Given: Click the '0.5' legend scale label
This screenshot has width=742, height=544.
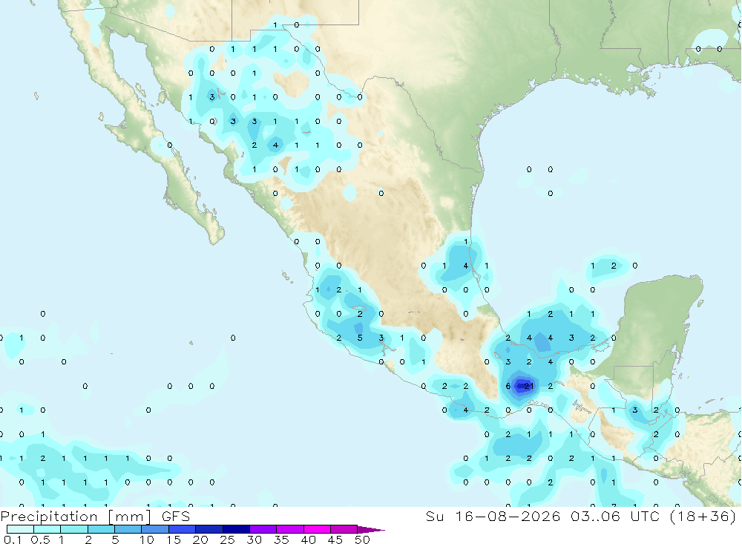Looking at the screenshot, I should pos(40,540).
